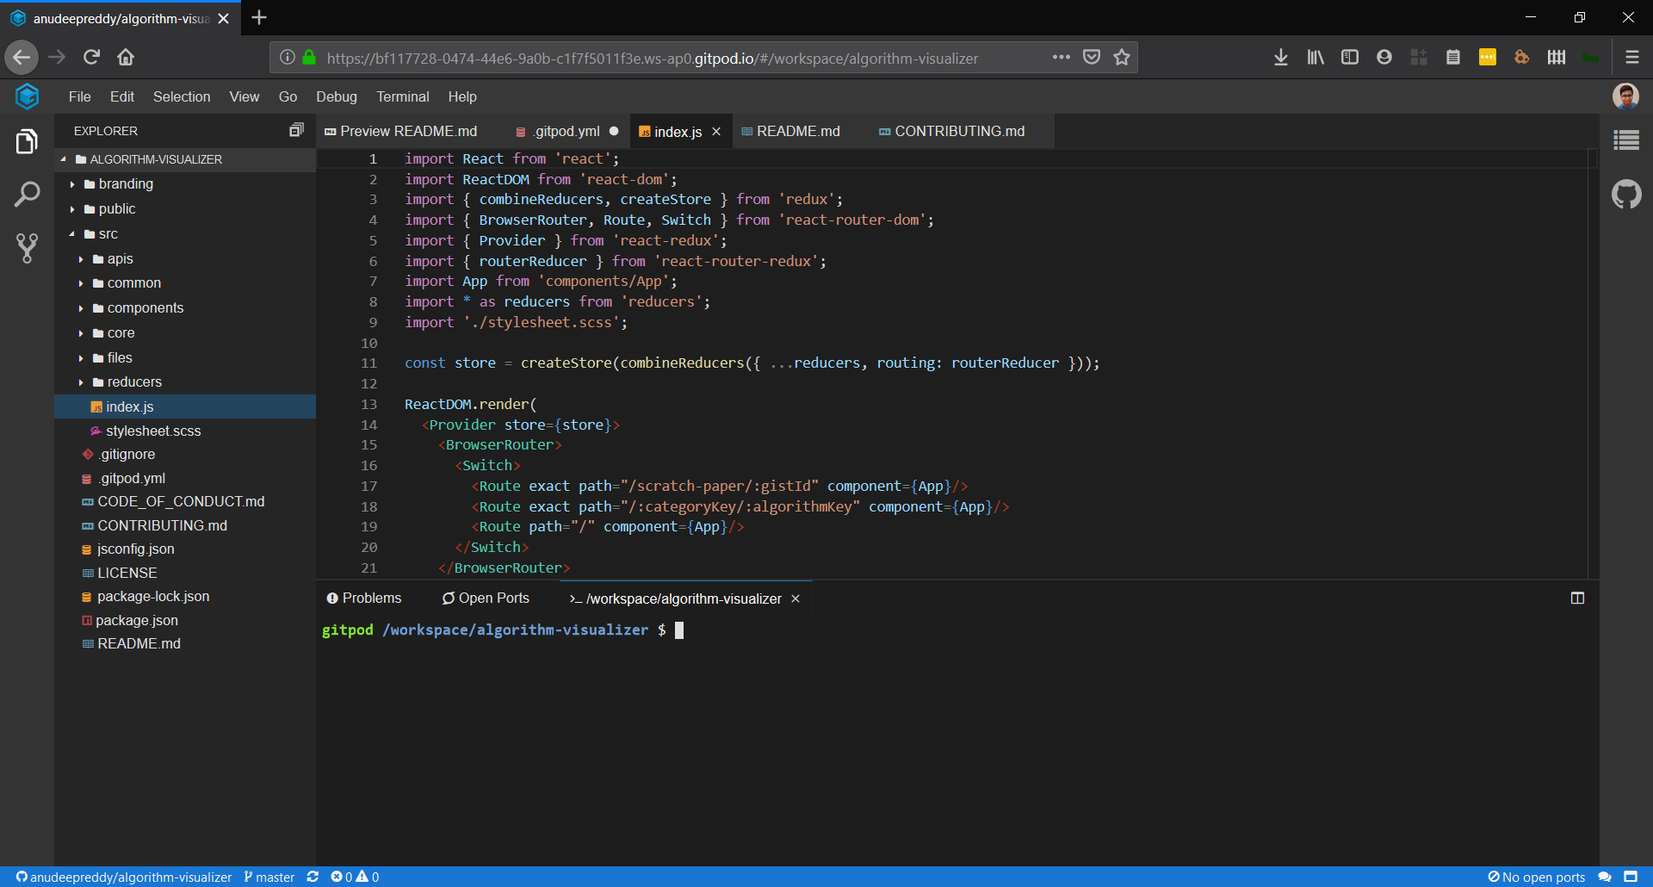The width and height of the screenshot is (1653, 887).
Task: Click the master branch in status bar
Action: click(269, 877)
